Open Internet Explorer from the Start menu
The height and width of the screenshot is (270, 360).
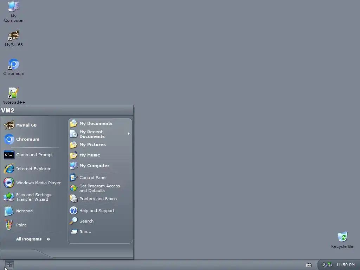click(x=32, y=169)
